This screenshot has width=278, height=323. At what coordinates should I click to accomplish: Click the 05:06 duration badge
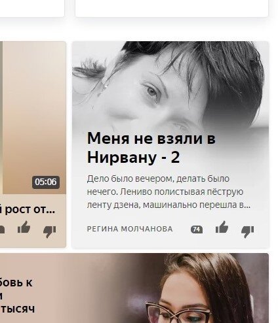coord(46,182)
